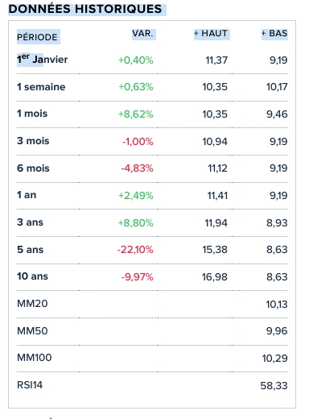This screenshot has width=309, height=419.
Task: Click the -4,83% variation value
Action: pos(137,168)
